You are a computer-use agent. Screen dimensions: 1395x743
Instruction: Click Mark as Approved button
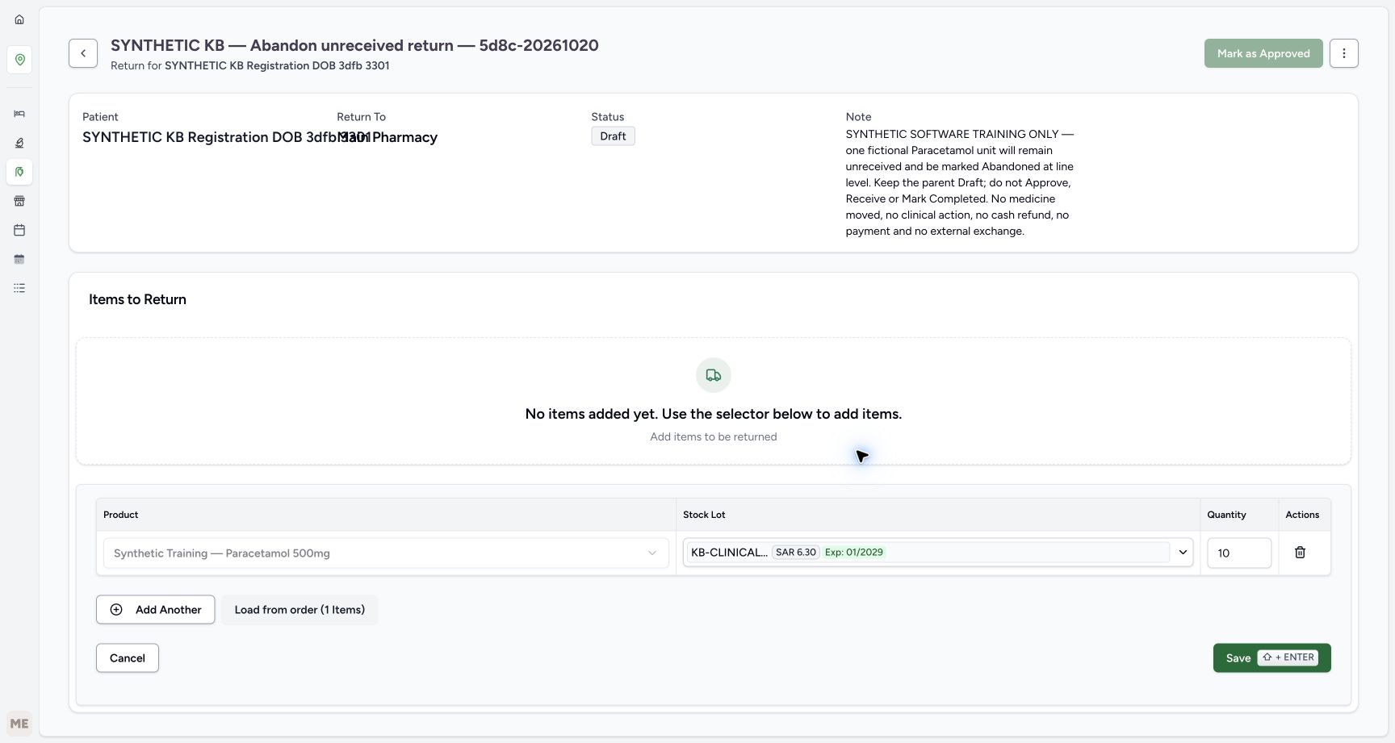[1263, 53]
